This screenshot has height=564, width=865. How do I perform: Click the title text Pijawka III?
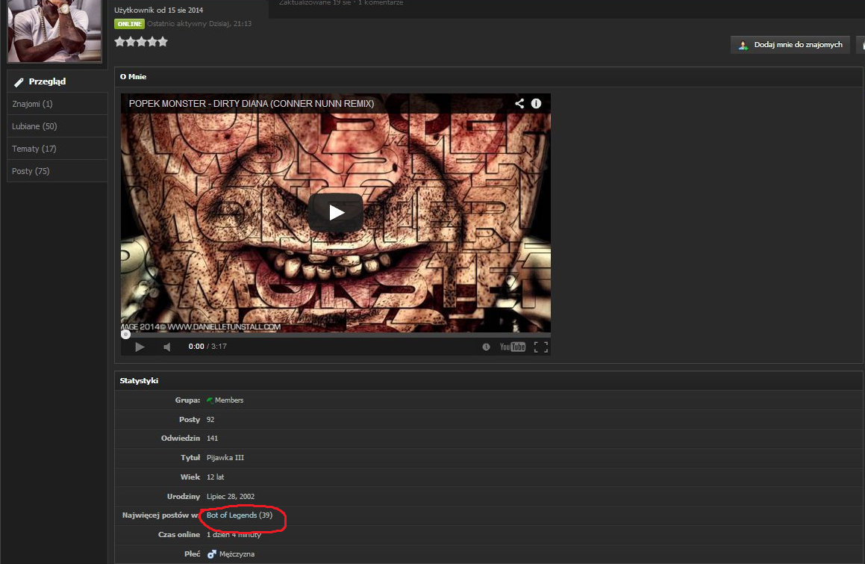tap(225, 457)
